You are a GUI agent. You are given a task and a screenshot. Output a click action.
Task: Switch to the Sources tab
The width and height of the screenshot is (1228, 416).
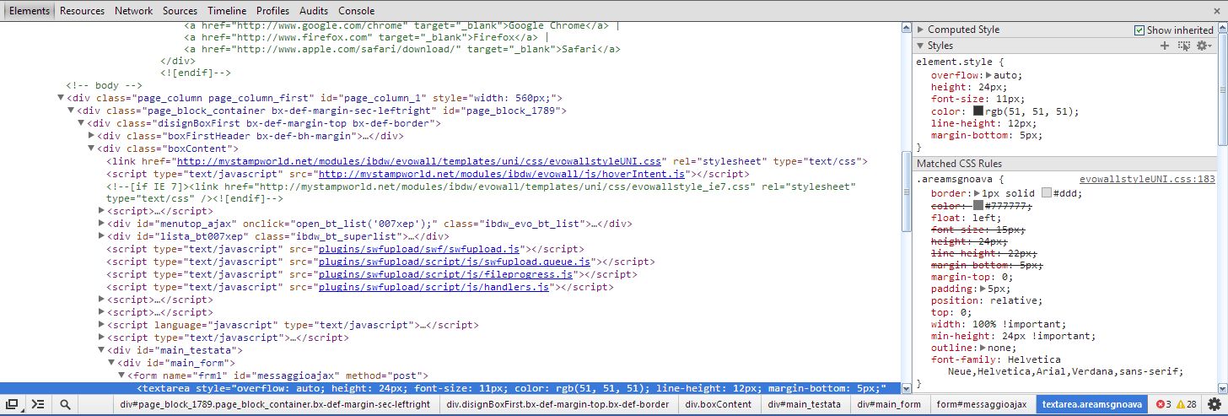pyautogui.click(x=180, y=11)
